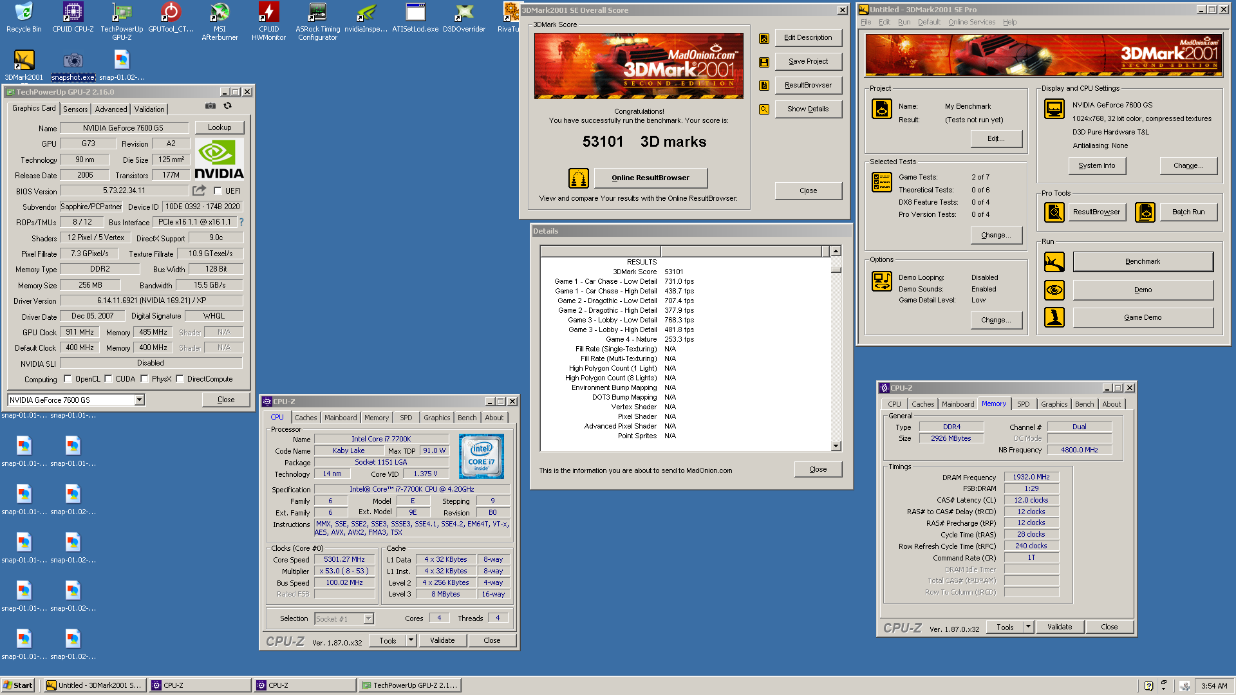
Task: Open the Mainboard tab in left CPU-Z
Action: coord(341,418)
